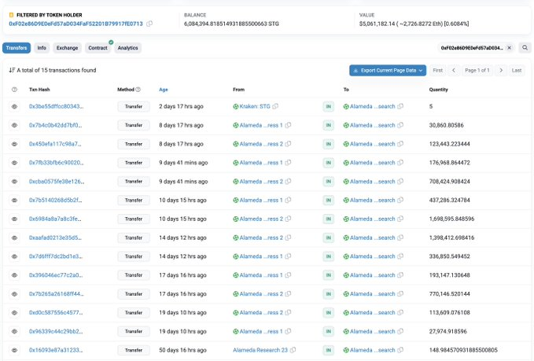534x361 pixels.
Task: Copy from address in 0x450efa117c98a7 row
Action: (x=288, y=144)
